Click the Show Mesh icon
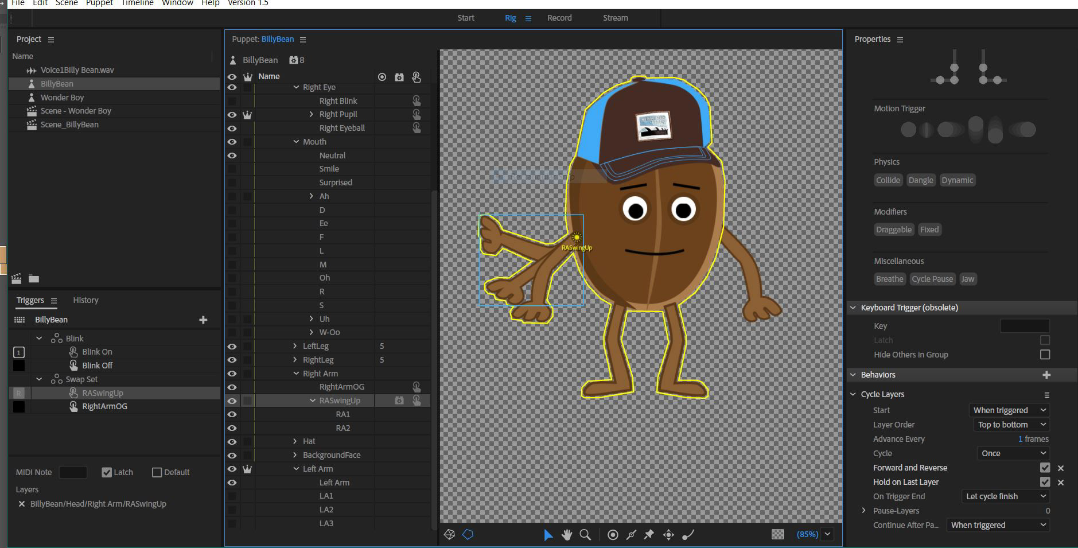The width and height of the screenshot is (1078, 548). pyautogui.click(x=449, y=535)
